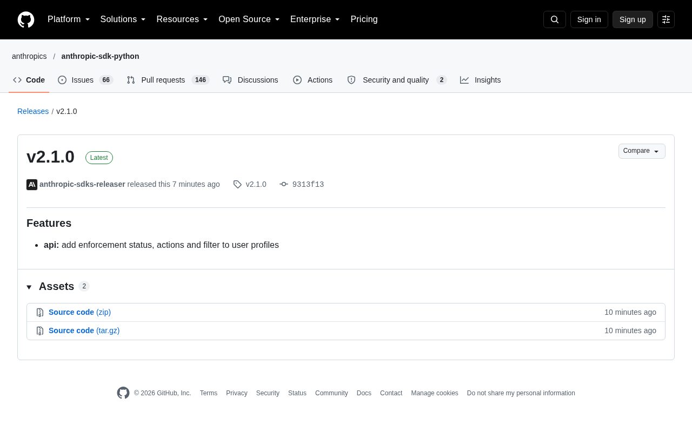This screenshot has height=432, width=692.
Task: Click the Sign in button
Action: [589, 19]
